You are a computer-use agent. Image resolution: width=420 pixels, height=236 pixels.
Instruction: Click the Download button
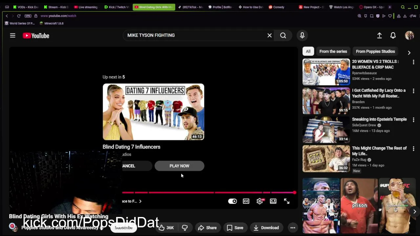[266, 228]
